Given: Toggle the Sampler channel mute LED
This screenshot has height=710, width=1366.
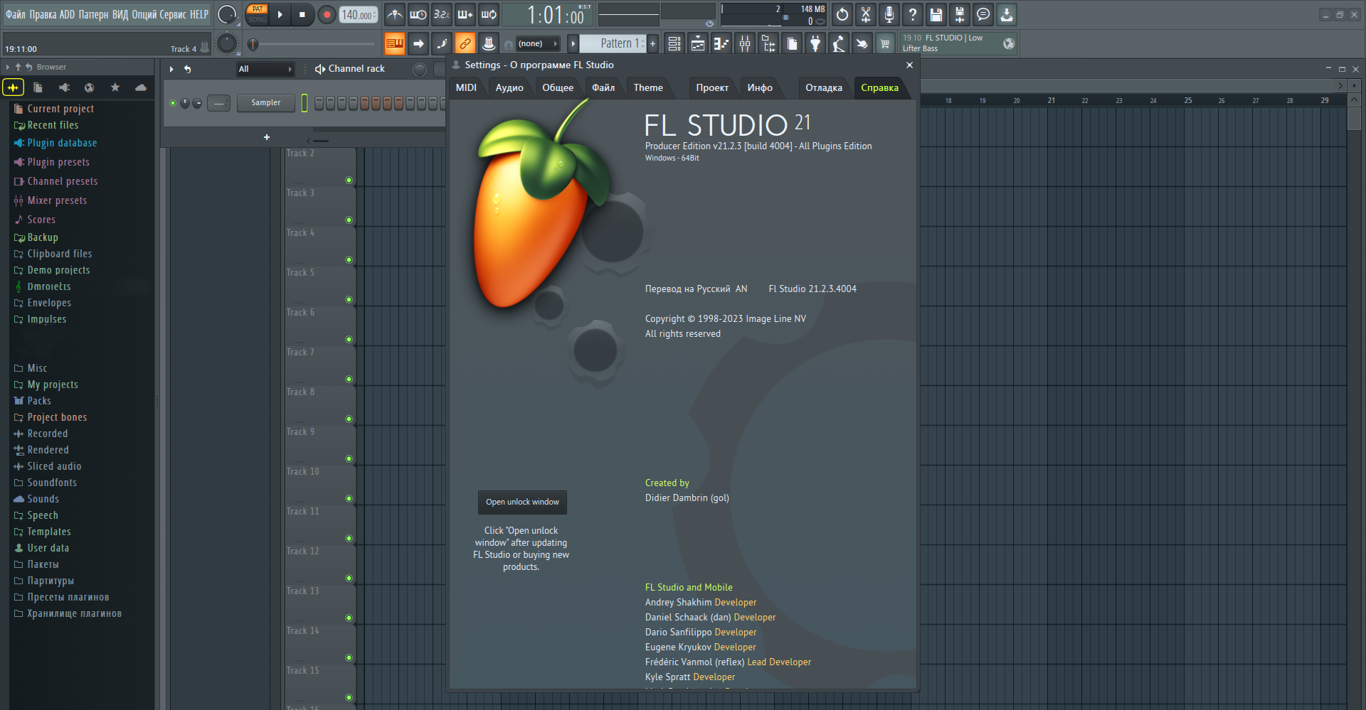Looking at the screenshot, I should click(x=173, y=103).
